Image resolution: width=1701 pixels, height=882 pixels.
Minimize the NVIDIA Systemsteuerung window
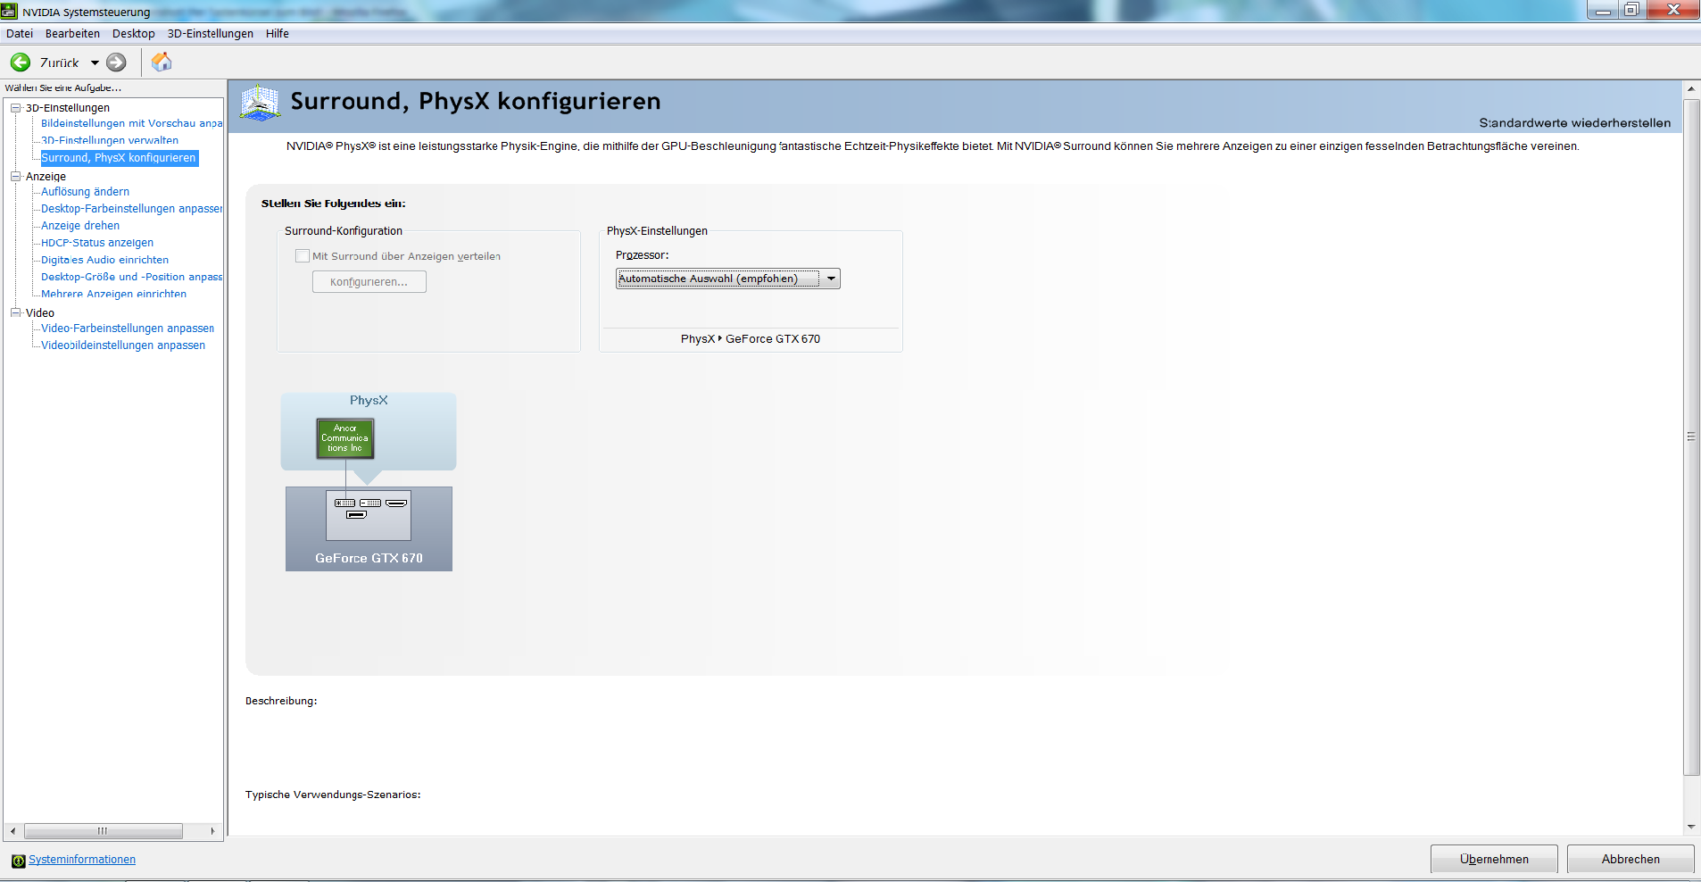pyautogui.click(x=1604, y=10)
